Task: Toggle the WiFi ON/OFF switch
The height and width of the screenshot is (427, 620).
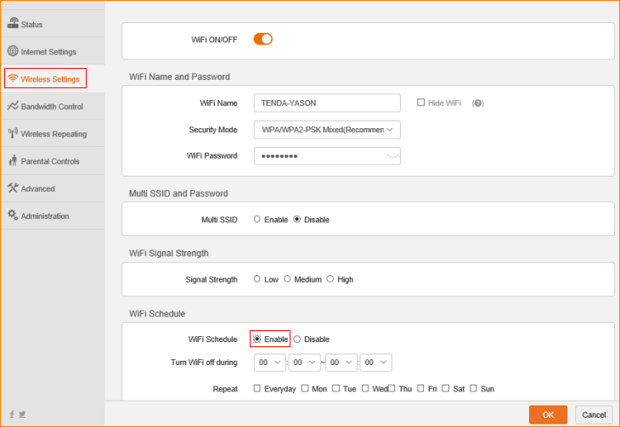Action: point(262,39)
